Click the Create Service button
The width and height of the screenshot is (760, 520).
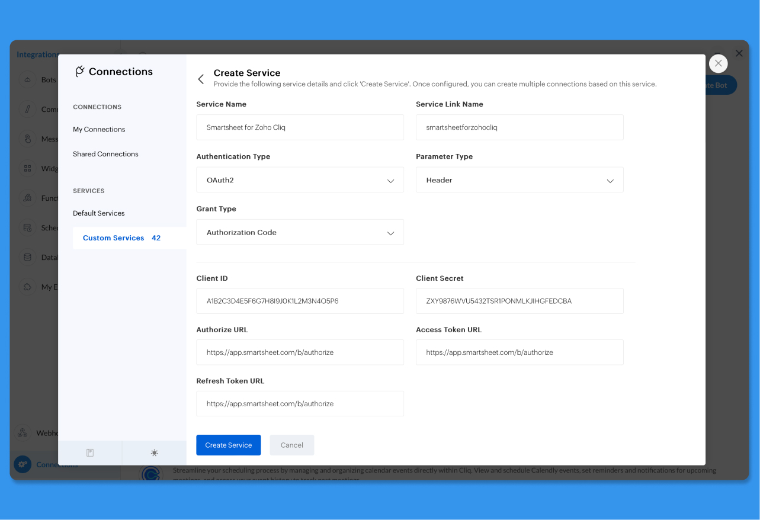click(x=229, y=445)
